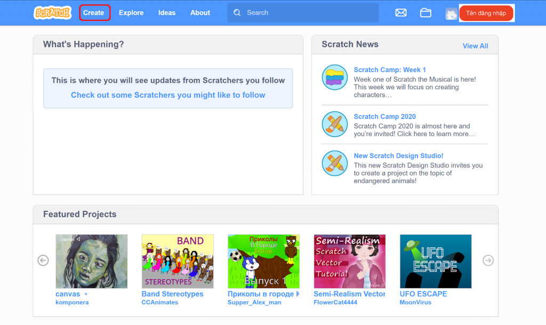Click View All in Scratch News
The height and width of the screenshot is (325, 546).
click(x=475, y=46)
